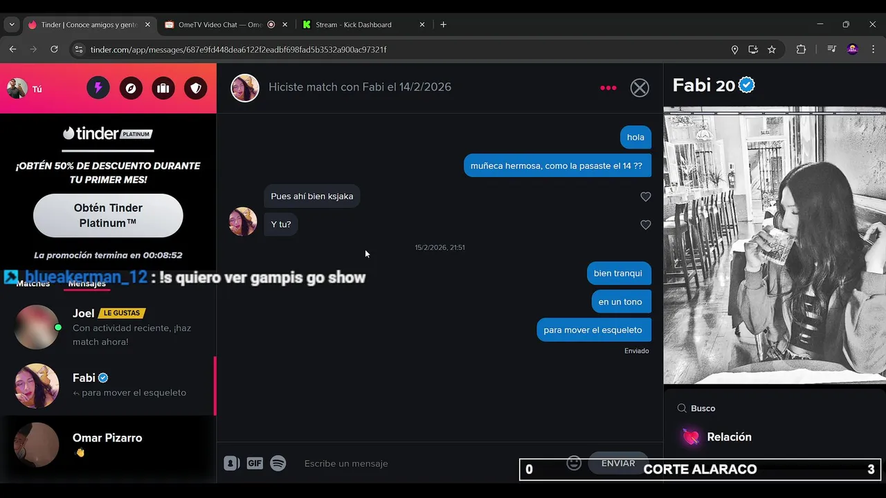Viewport: 886px width, 498px height.
Task: Switch to the Matches tab
Action: pyautogui.click(x=33, y=284)
